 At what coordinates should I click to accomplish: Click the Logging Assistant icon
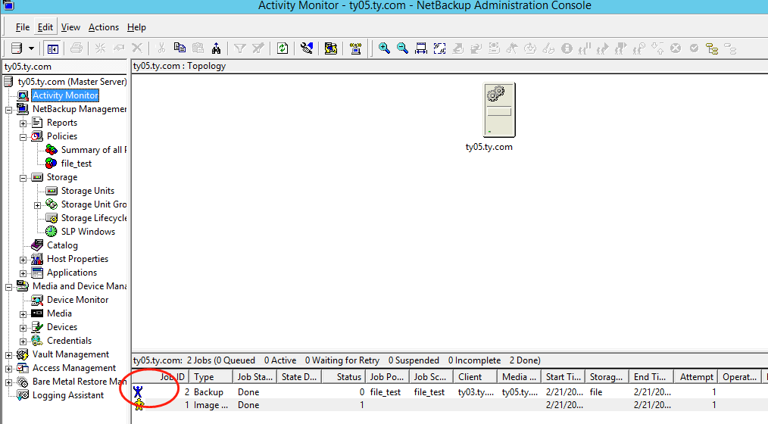(x=23, y=394)
